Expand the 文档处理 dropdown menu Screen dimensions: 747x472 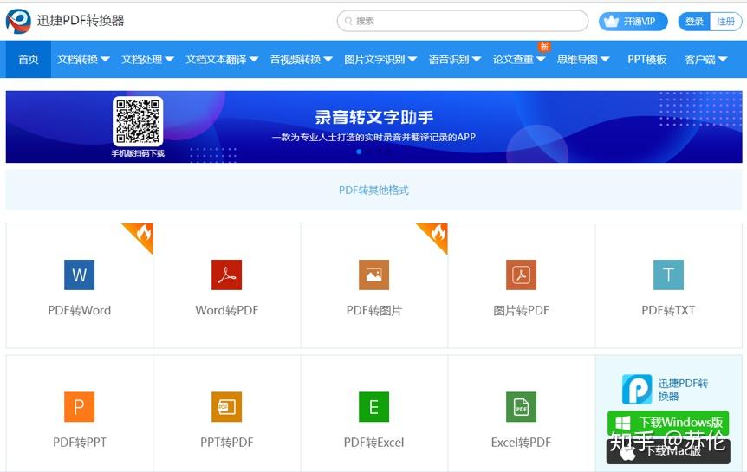(147, 60)
